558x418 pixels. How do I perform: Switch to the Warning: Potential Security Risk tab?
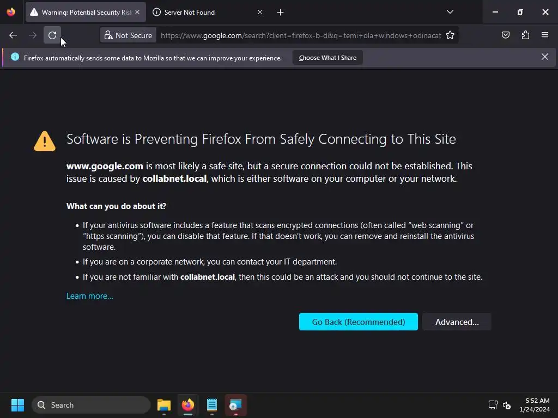pos(86,12)
